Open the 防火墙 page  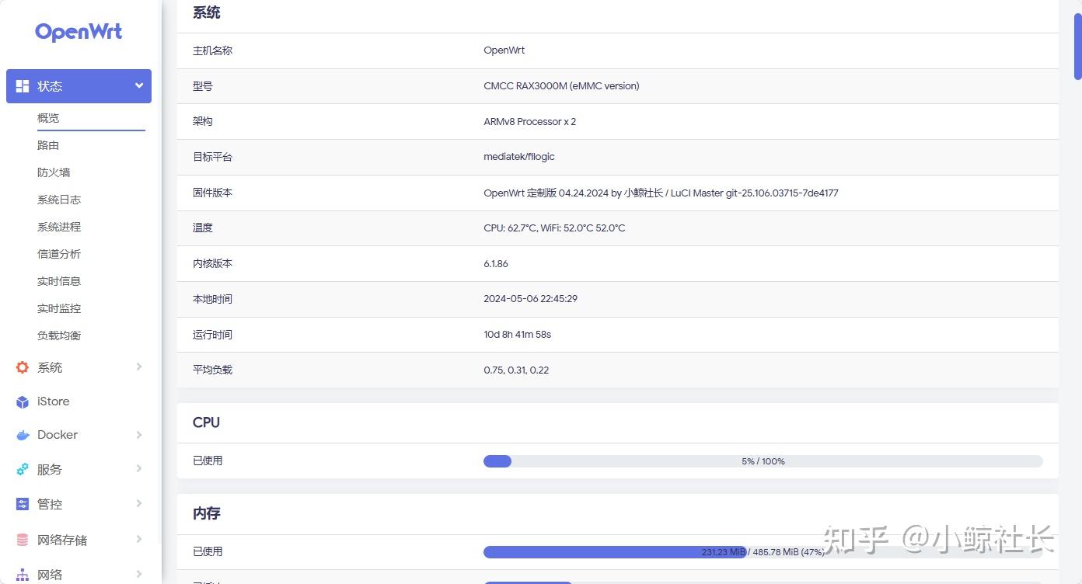(x=54, y=172)
